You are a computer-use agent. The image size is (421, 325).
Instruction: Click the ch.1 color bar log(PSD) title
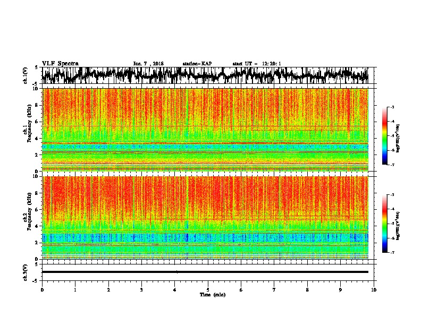click(398, 138)
